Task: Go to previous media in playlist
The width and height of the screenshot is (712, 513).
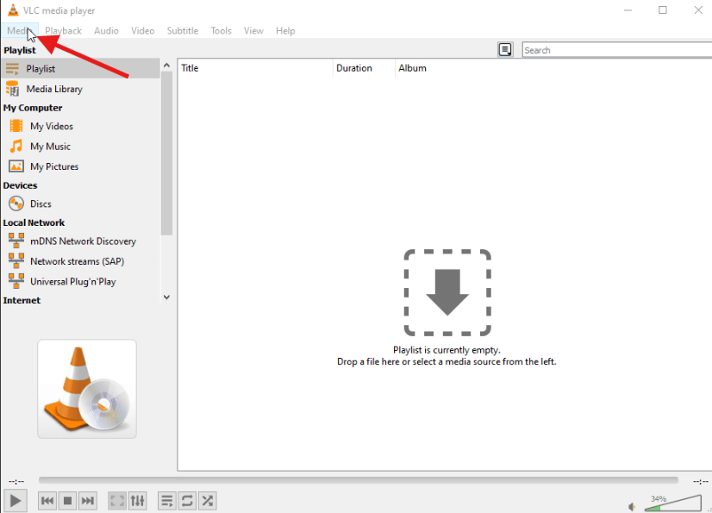Action: coord(47,501)
